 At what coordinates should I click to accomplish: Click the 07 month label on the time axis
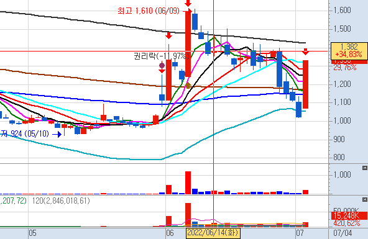[x=300, y=233]
